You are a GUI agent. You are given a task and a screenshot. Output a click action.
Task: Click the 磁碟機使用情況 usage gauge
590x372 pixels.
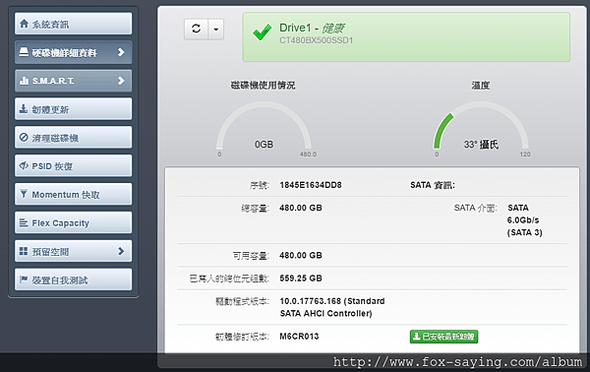pos(264,125)
